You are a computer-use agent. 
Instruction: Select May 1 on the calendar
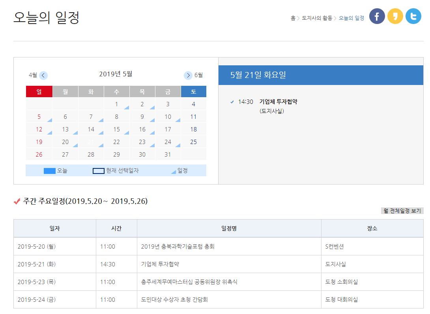coord(116,104)
